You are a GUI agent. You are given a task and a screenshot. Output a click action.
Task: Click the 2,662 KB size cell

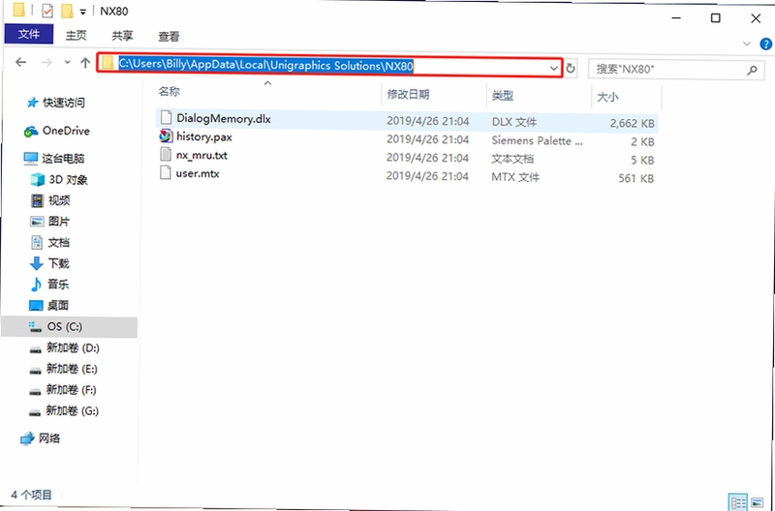click(632, 124)
